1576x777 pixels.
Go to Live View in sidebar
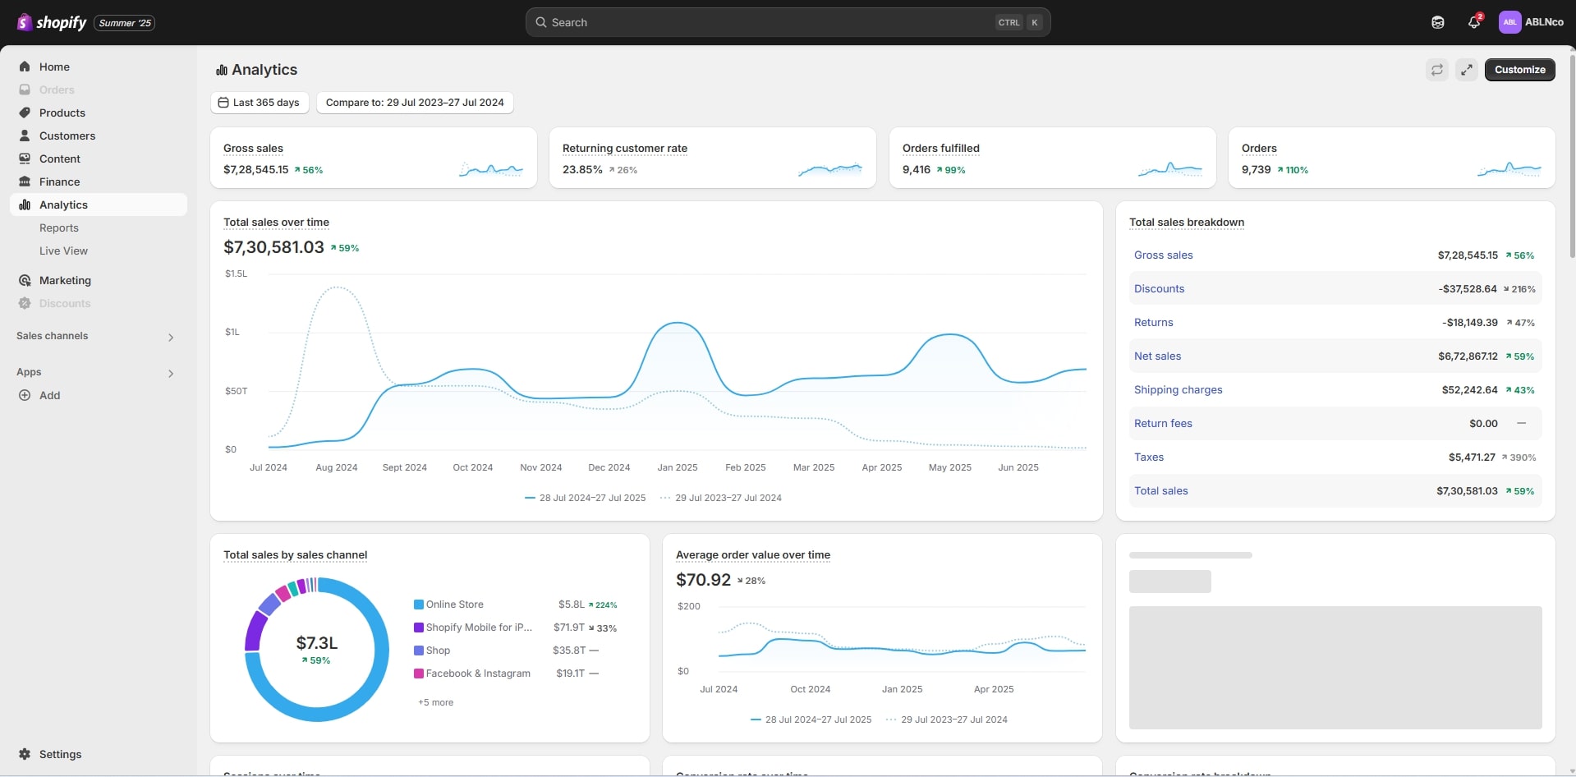[x=63, y=251]
